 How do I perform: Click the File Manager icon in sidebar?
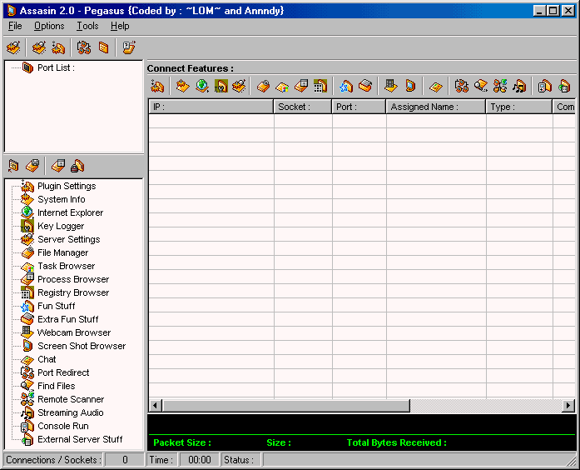[27, 252]
